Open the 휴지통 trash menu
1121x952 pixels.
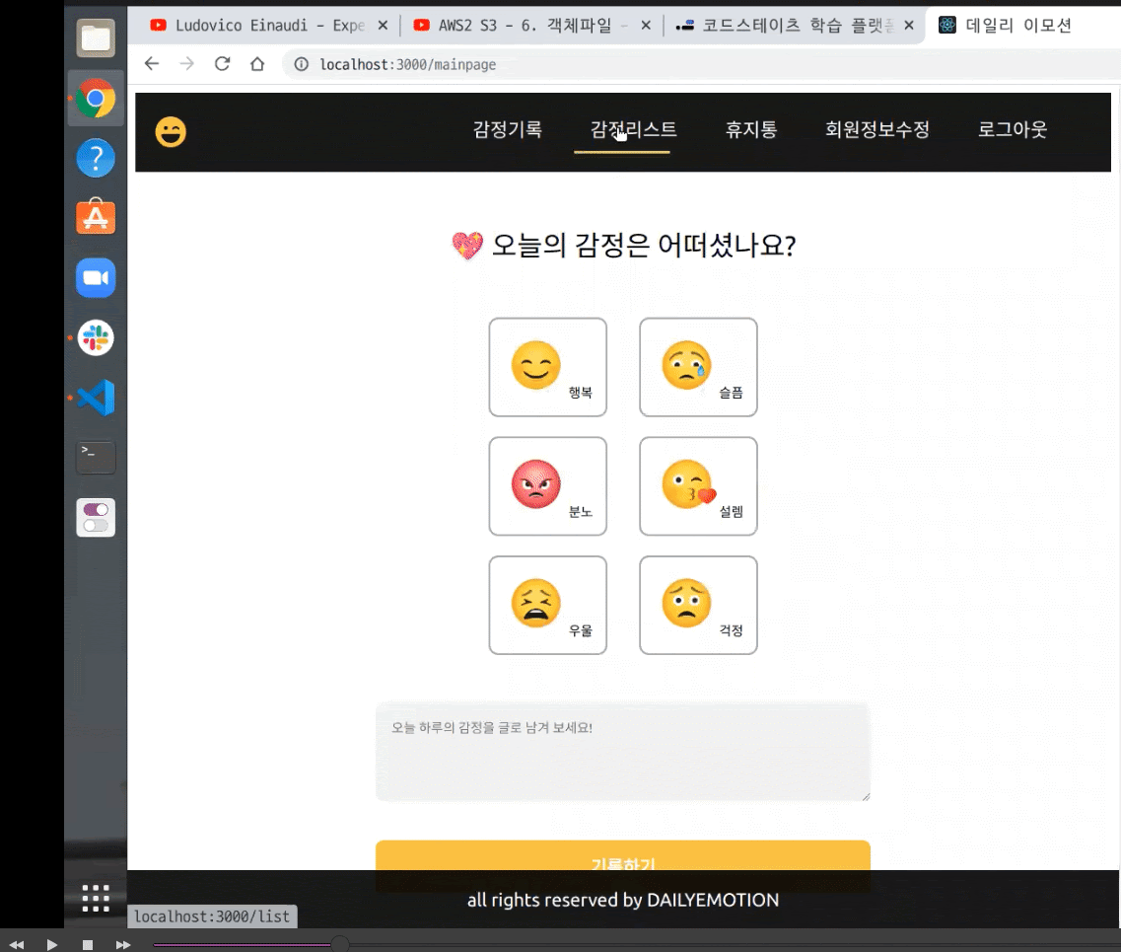(751, 129)
